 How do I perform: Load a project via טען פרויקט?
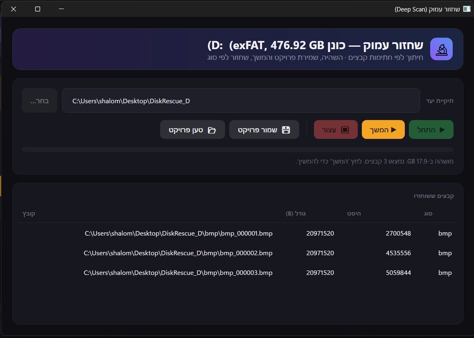pos(192,129)
